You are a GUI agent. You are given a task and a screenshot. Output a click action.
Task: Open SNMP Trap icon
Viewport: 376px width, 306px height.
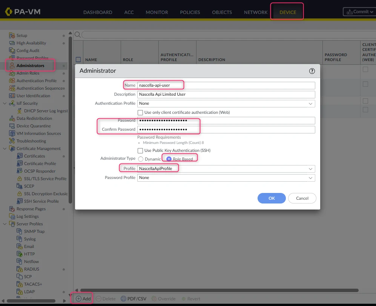coord(20,231)
